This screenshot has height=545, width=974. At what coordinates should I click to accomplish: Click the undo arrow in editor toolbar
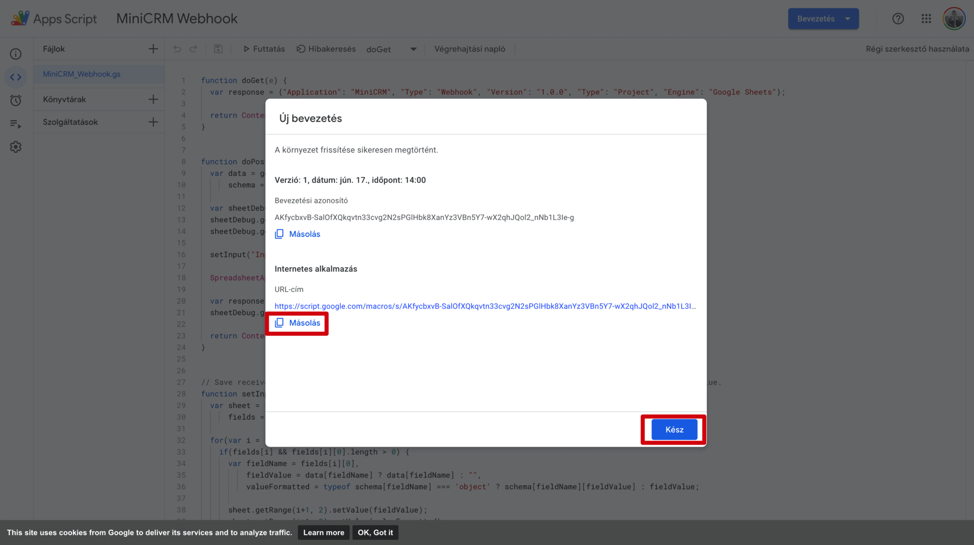177,49
